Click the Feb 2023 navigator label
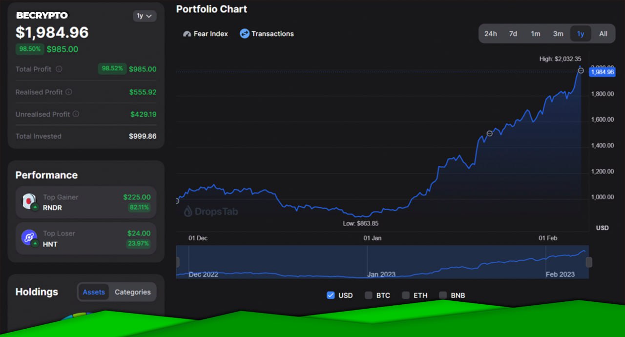 click(560, 274)
